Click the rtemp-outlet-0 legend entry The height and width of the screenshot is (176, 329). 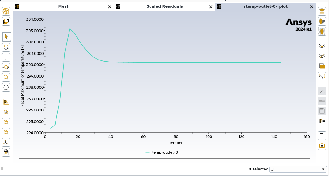(162, 152)
